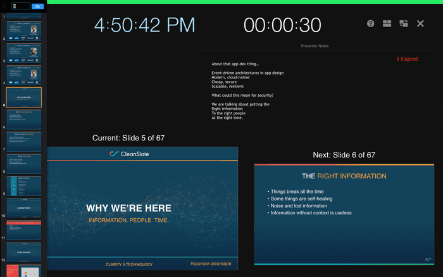The width and height of the screenshot is (443, 277).
Task: Click the elapsed timer 00:00:30
Action: pyautogui.click(x=282, y=25)
